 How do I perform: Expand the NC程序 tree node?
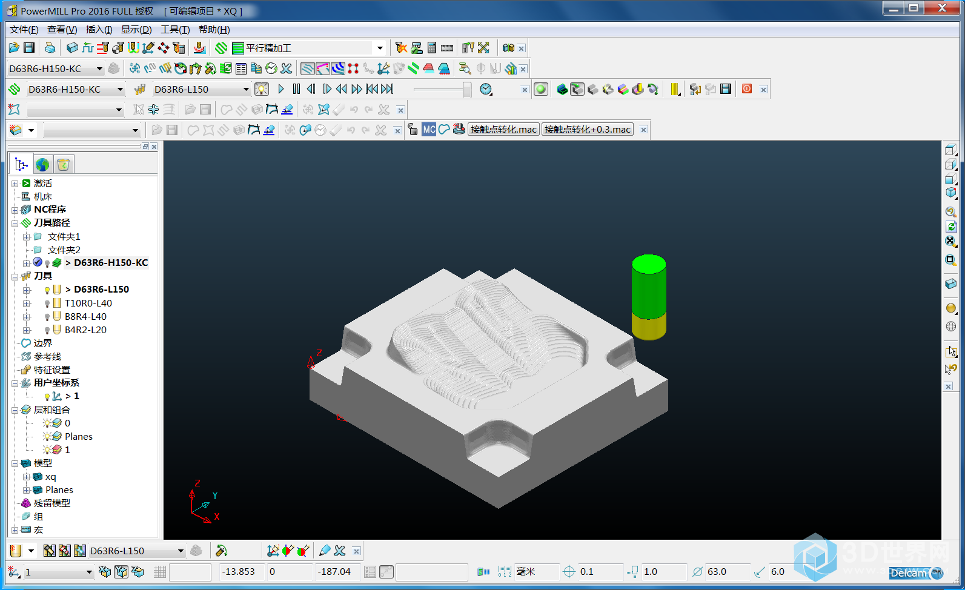click(x=15, y=210)
